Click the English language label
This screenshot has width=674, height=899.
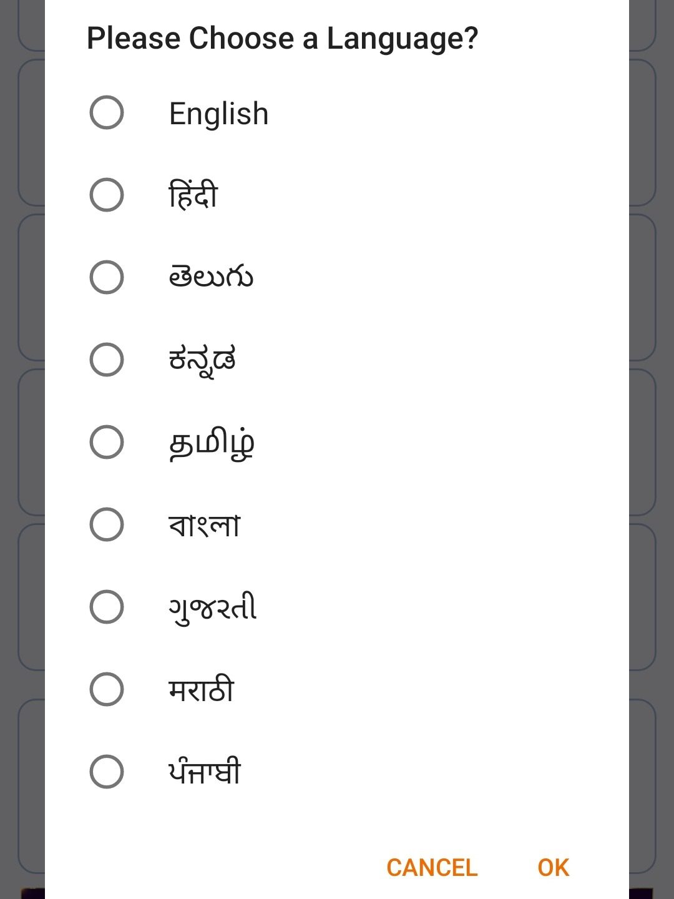coord(218,114)
